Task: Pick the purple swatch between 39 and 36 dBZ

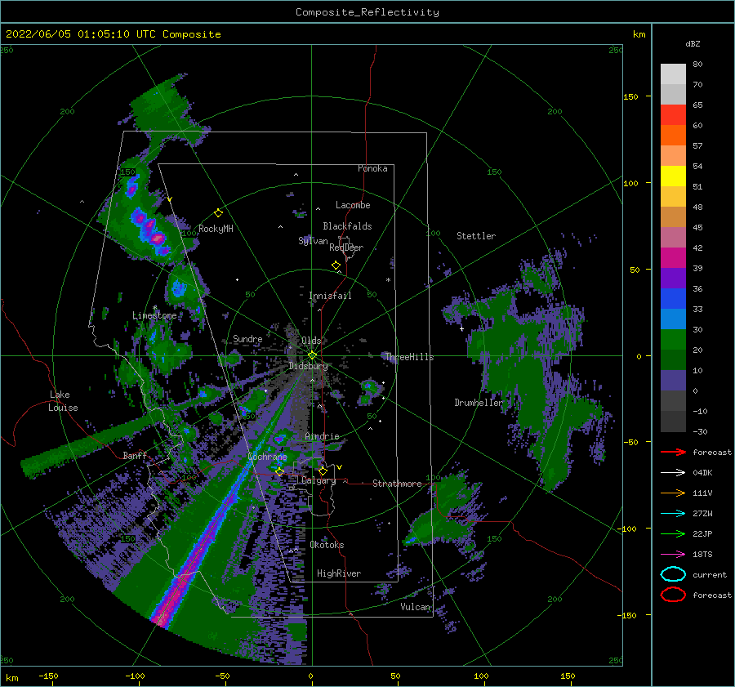Action: click(673, 278)
